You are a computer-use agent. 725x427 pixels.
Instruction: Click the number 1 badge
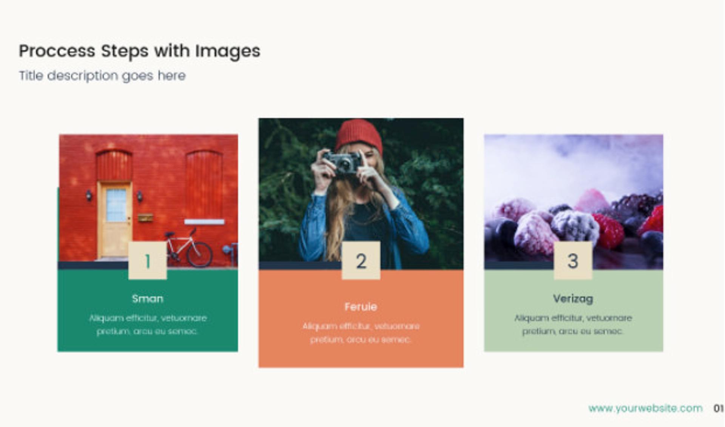pos(147,261)
